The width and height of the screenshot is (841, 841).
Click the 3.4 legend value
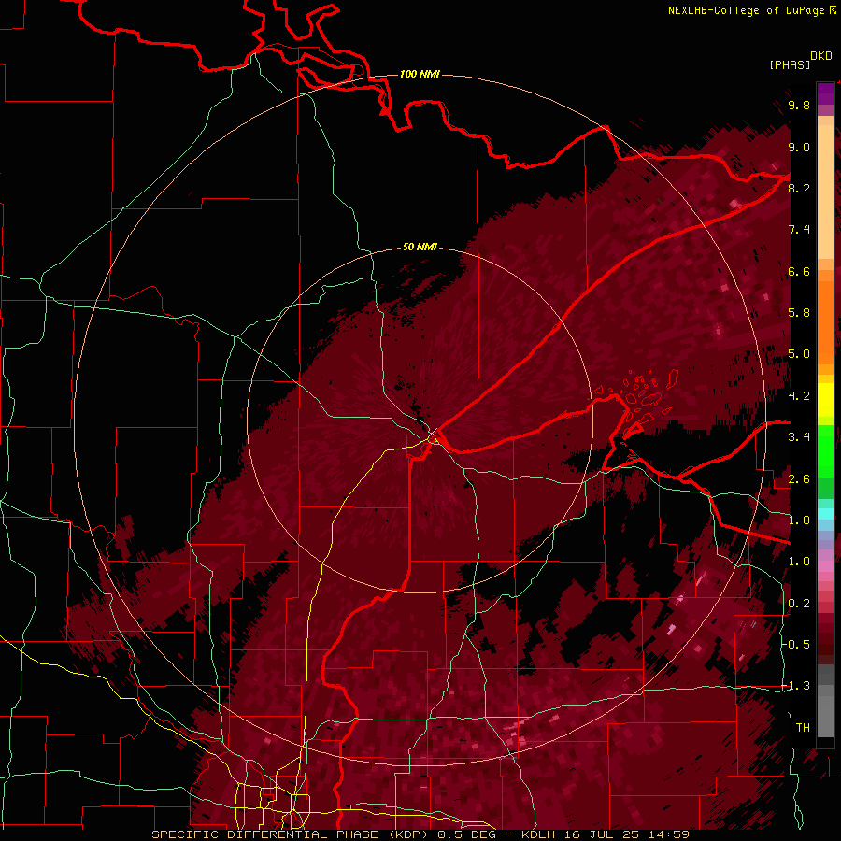[799, 436]
